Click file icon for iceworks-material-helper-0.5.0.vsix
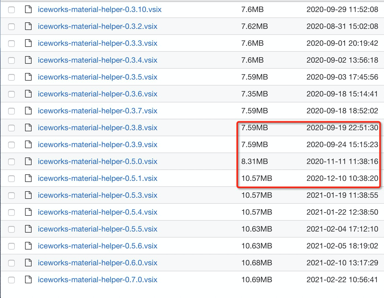 point(28,162)
